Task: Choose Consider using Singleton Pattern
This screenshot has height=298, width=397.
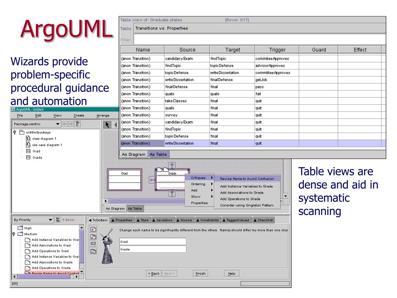Action: [x=247, y=205]
